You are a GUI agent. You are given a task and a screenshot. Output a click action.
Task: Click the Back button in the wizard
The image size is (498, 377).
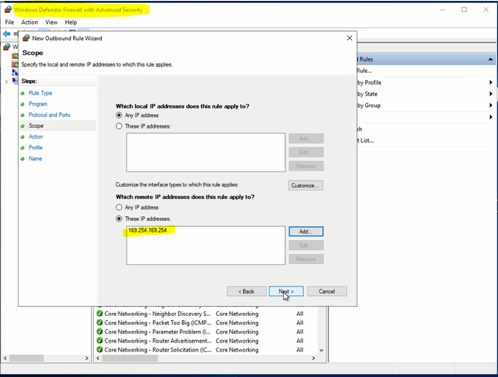(246, 291)
